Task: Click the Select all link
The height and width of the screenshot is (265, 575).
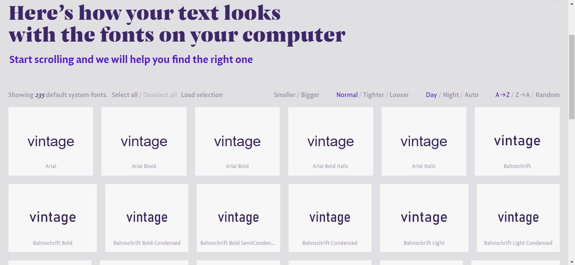Action: tap(124, 95)
